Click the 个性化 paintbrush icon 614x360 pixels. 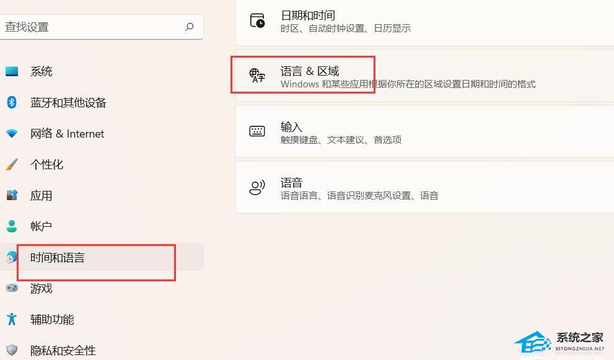[12, 164]
